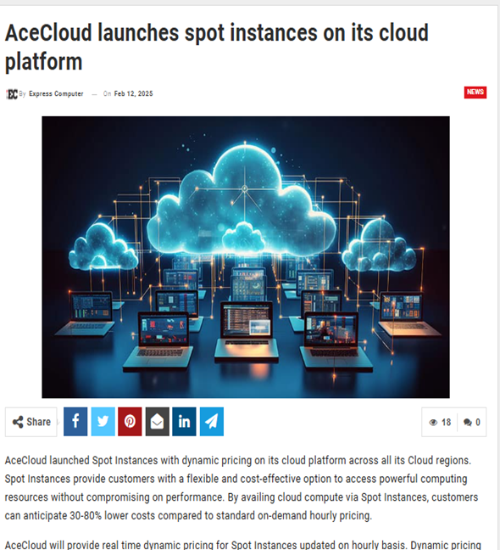This screenshot has width=500, height=550.
Task: Share article on Facebook
Action: 75,421
